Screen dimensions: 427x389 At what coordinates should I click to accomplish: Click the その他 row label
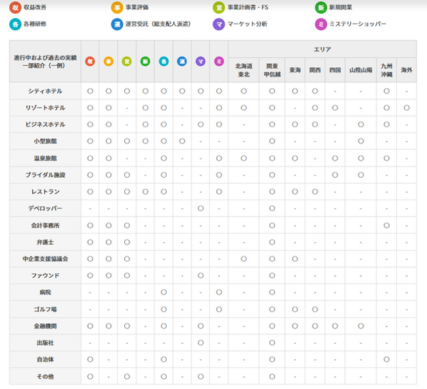pos(45,376)
